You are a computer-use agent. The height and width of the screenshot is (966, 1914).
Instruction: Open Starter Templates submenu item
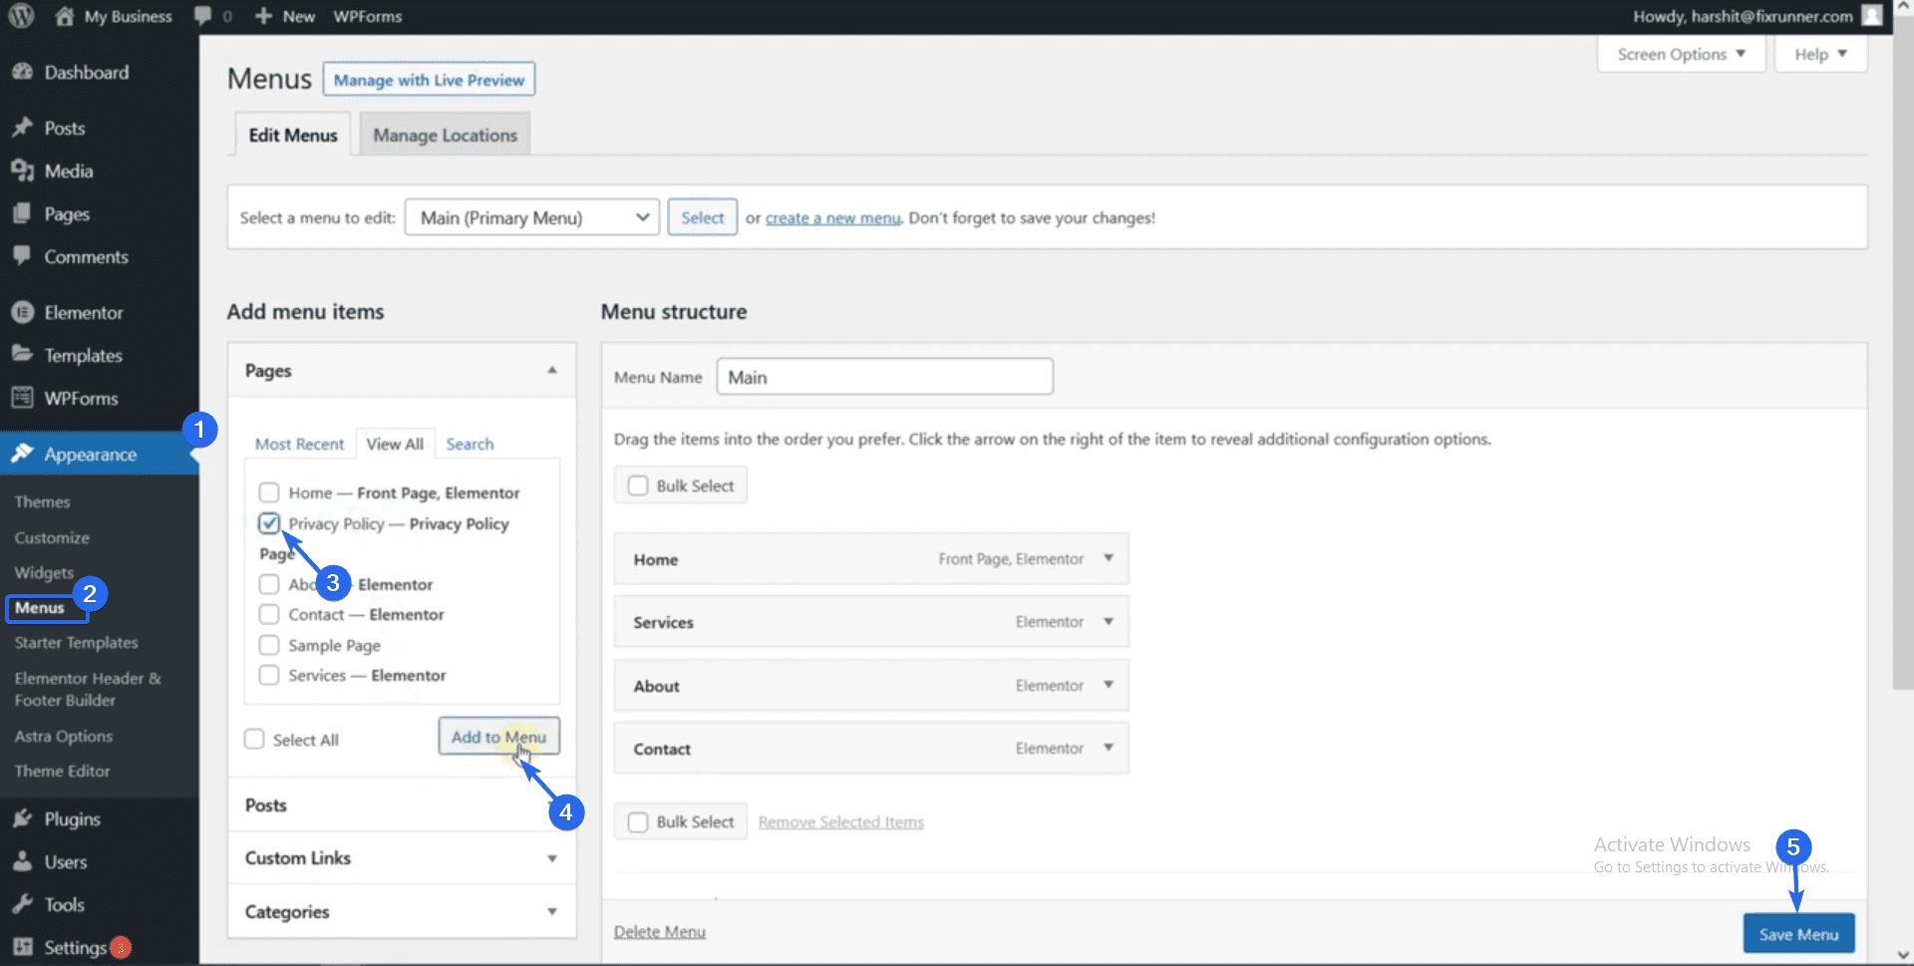[77, 642]
